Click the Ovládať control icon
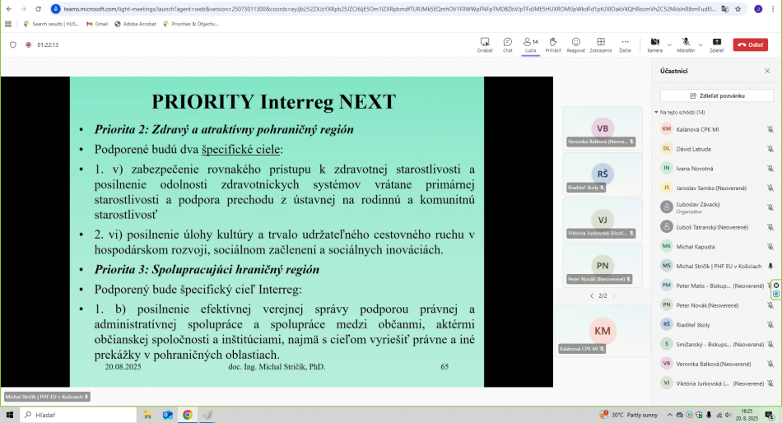 pyautogui.click(x=485, y=44)
